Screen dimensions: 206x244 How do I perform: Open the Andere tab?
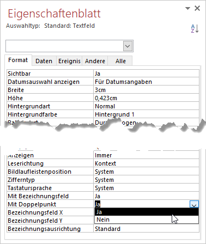(95, 61)
